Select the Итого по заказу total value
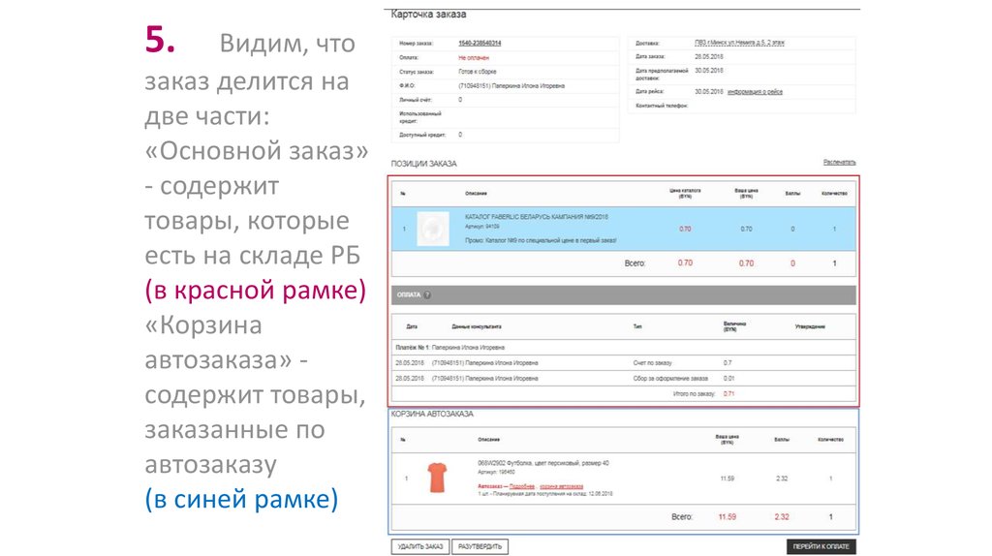This screenshot has width=992, height=556. coord(728,393)
